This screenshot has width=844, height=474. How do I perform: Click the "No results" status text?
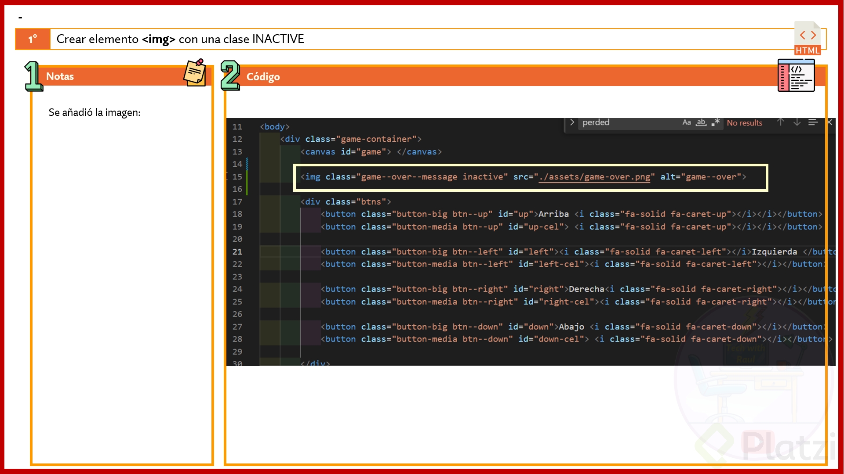(744, 123)
